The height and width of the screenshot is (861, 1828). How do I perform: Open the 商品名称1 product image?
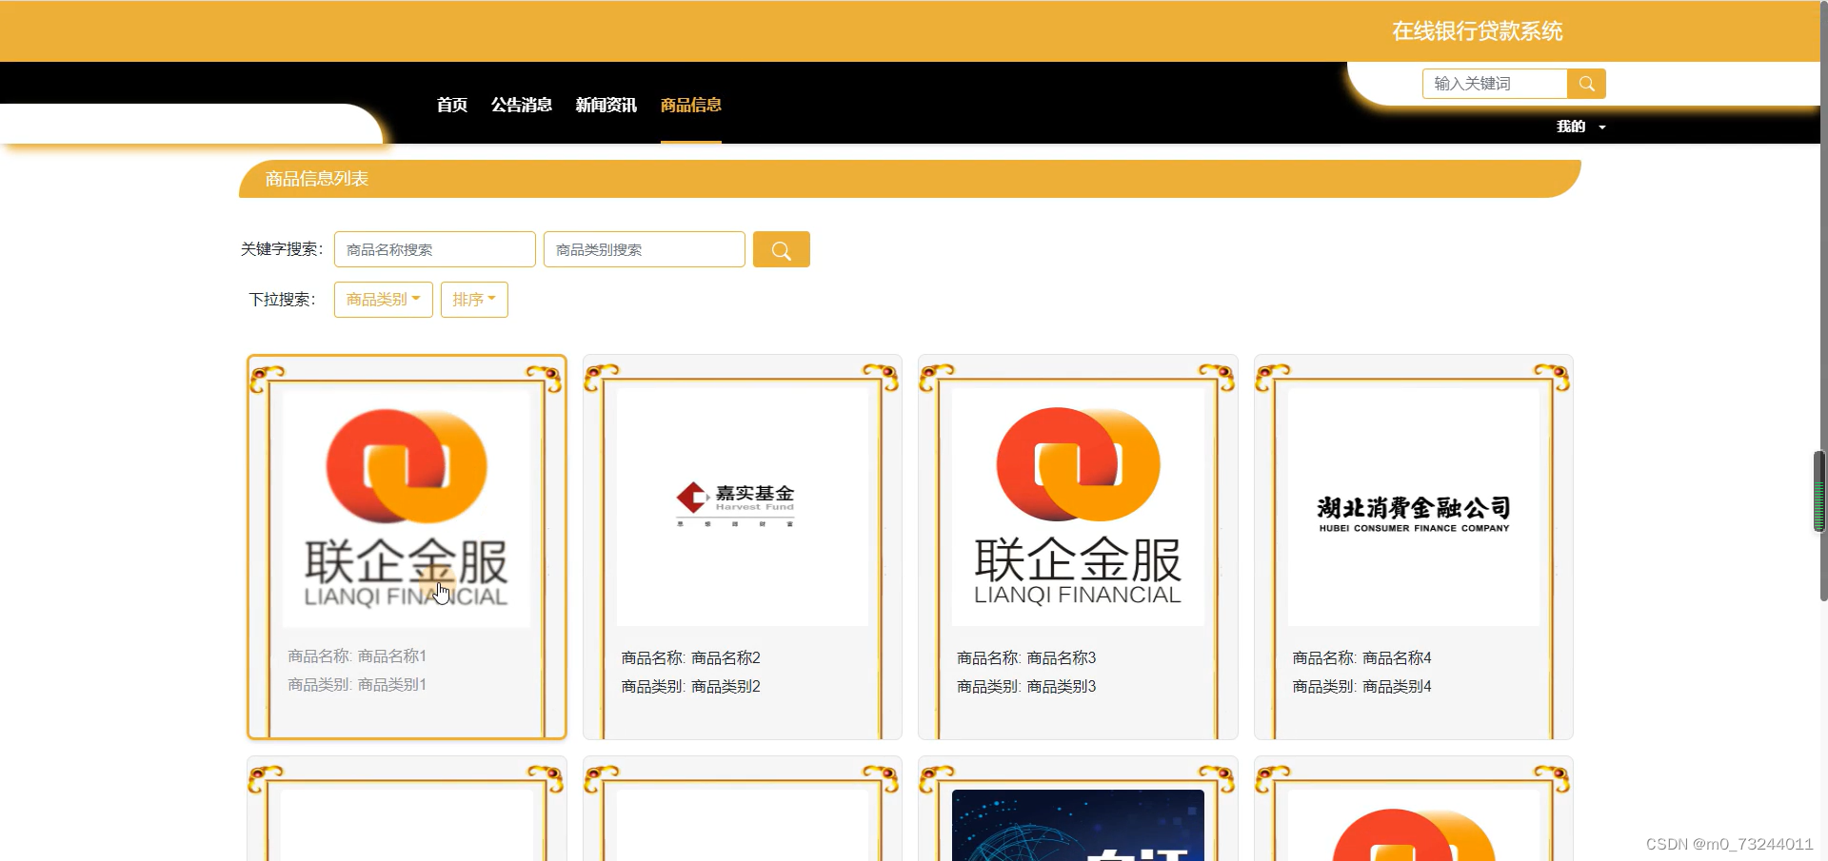[x=407, y=507]
